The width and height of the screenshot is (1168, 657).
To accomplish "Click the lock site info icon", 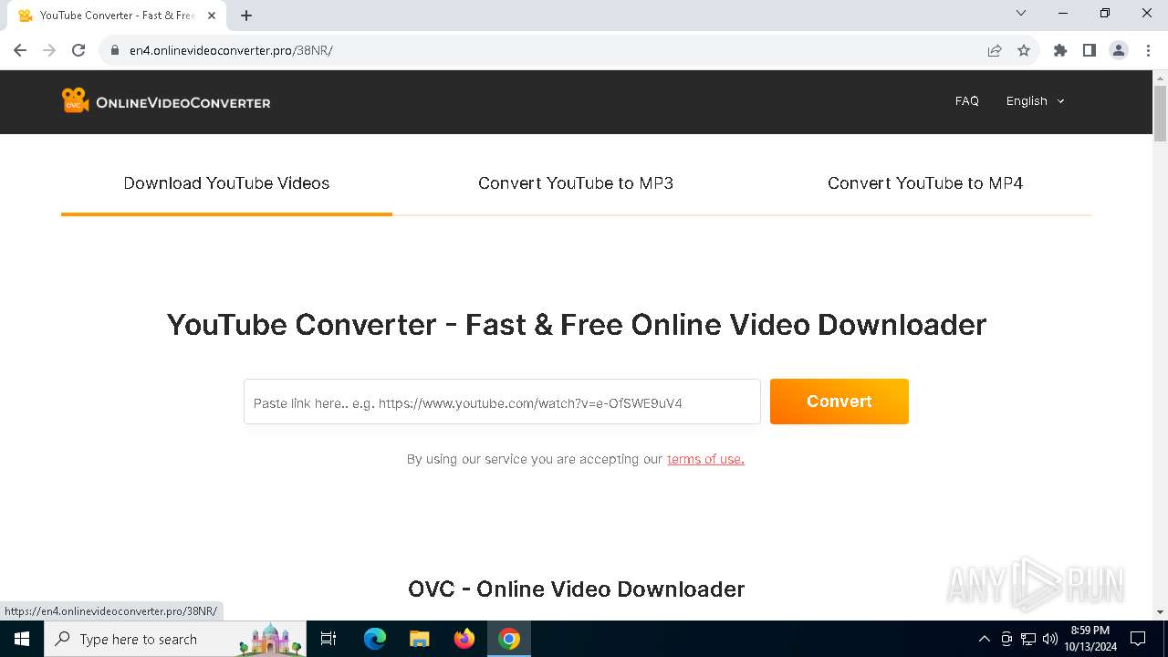I will point(115,50).
